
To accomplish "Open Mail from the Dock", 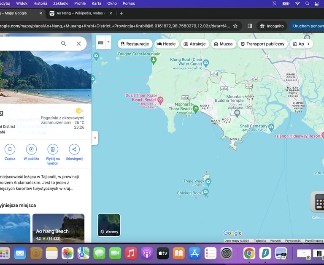I will (x=20, y=253).
